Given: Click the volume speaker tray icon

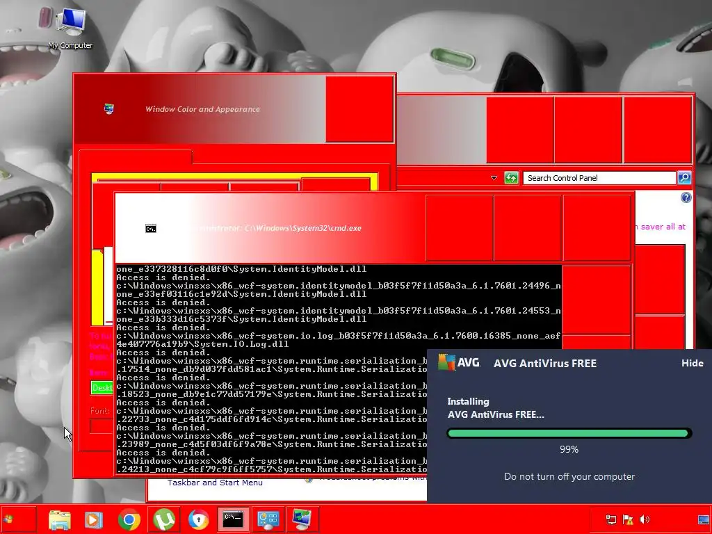Looking at the screenshot, I should coord(645,519).
